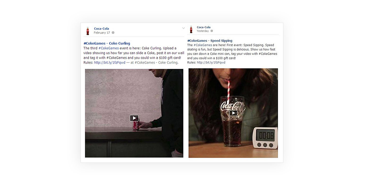Click the February 17 timestamp
The width and height of the screenshot is (371, 182).
coord(102,32)
